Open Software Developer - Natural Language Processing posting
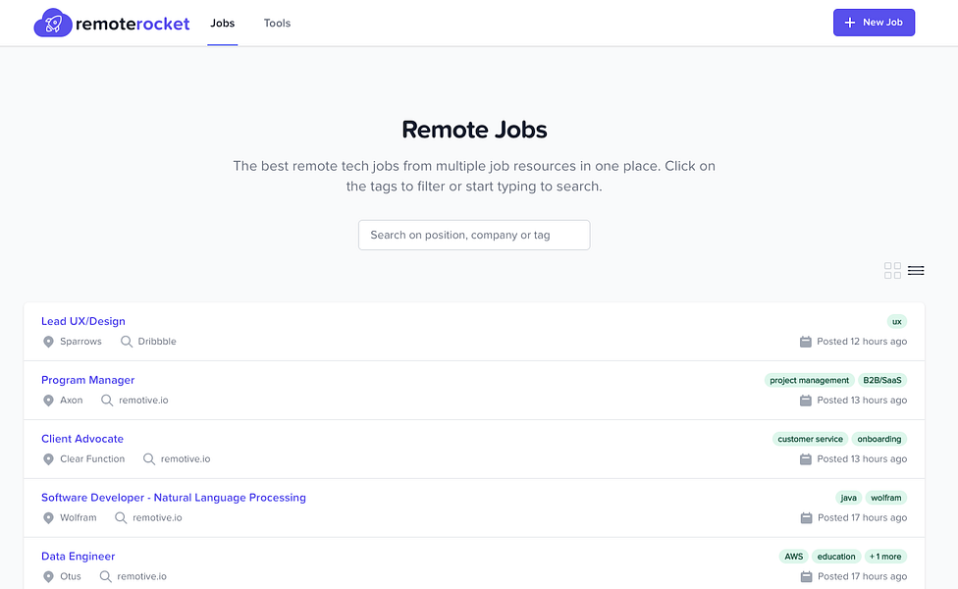Viewport: 958px width, 589px height. pos(174,498)
